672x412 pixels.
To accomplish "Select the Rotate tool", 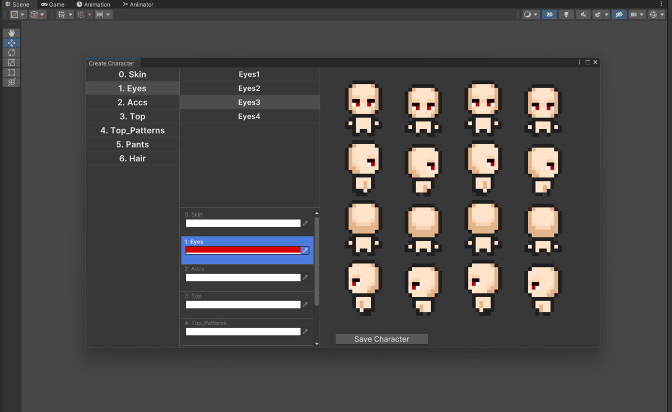I will pyautogui.click(x=11, y=53).
